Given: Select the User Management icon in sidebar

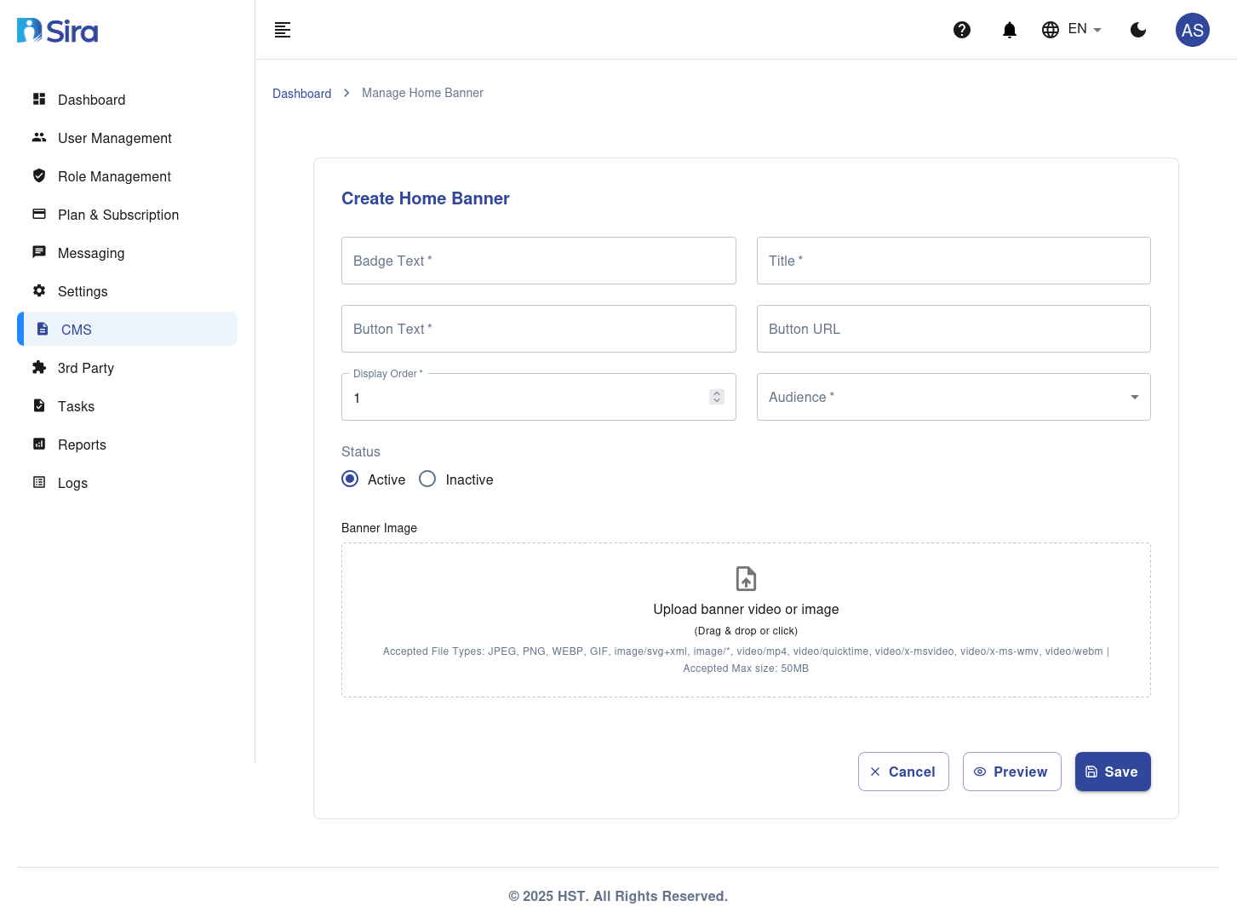Looking at the screenshot, I should (x=39, y=138).
